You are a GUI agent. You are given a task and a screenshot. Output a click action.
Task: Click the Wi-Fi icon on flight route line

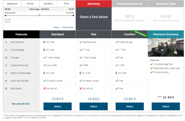[x=40, y=15]
